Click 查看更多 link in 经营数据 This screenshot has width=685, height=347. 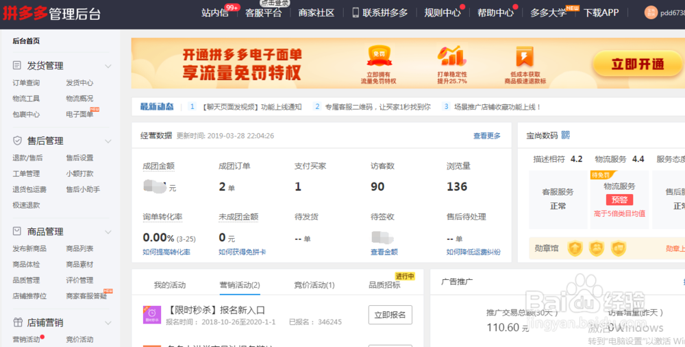[487, 136]
